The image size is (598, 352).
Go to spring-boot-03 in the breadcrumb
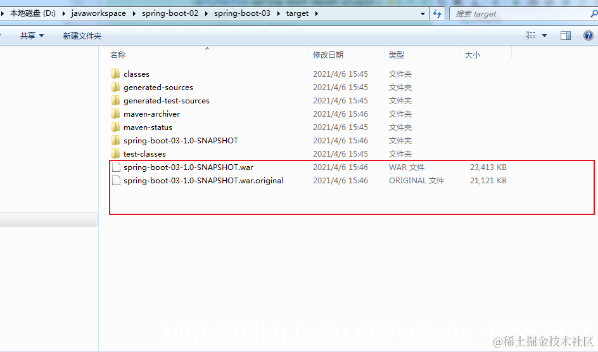pos(242,13)
